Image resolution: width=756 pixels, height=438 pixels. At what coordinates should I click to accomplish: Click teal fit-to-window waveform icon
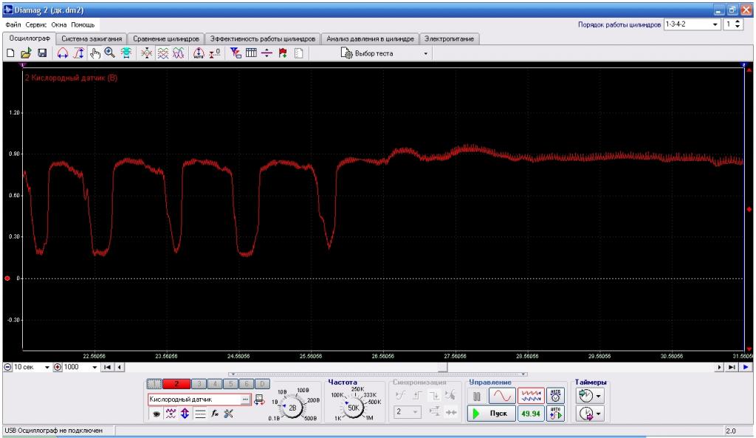tap(126, 53)
